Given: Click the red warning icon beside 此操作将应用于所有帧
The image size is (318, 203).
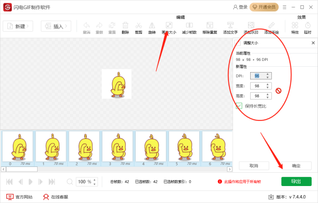Looking at the screenshot, I should pyautogui.click(x=219, y=181).
